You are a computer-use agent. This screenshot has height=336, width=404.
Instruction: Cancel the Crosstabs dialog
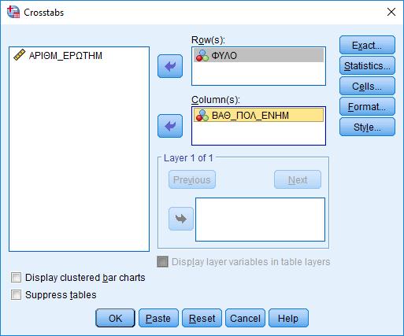click(245, 318)
